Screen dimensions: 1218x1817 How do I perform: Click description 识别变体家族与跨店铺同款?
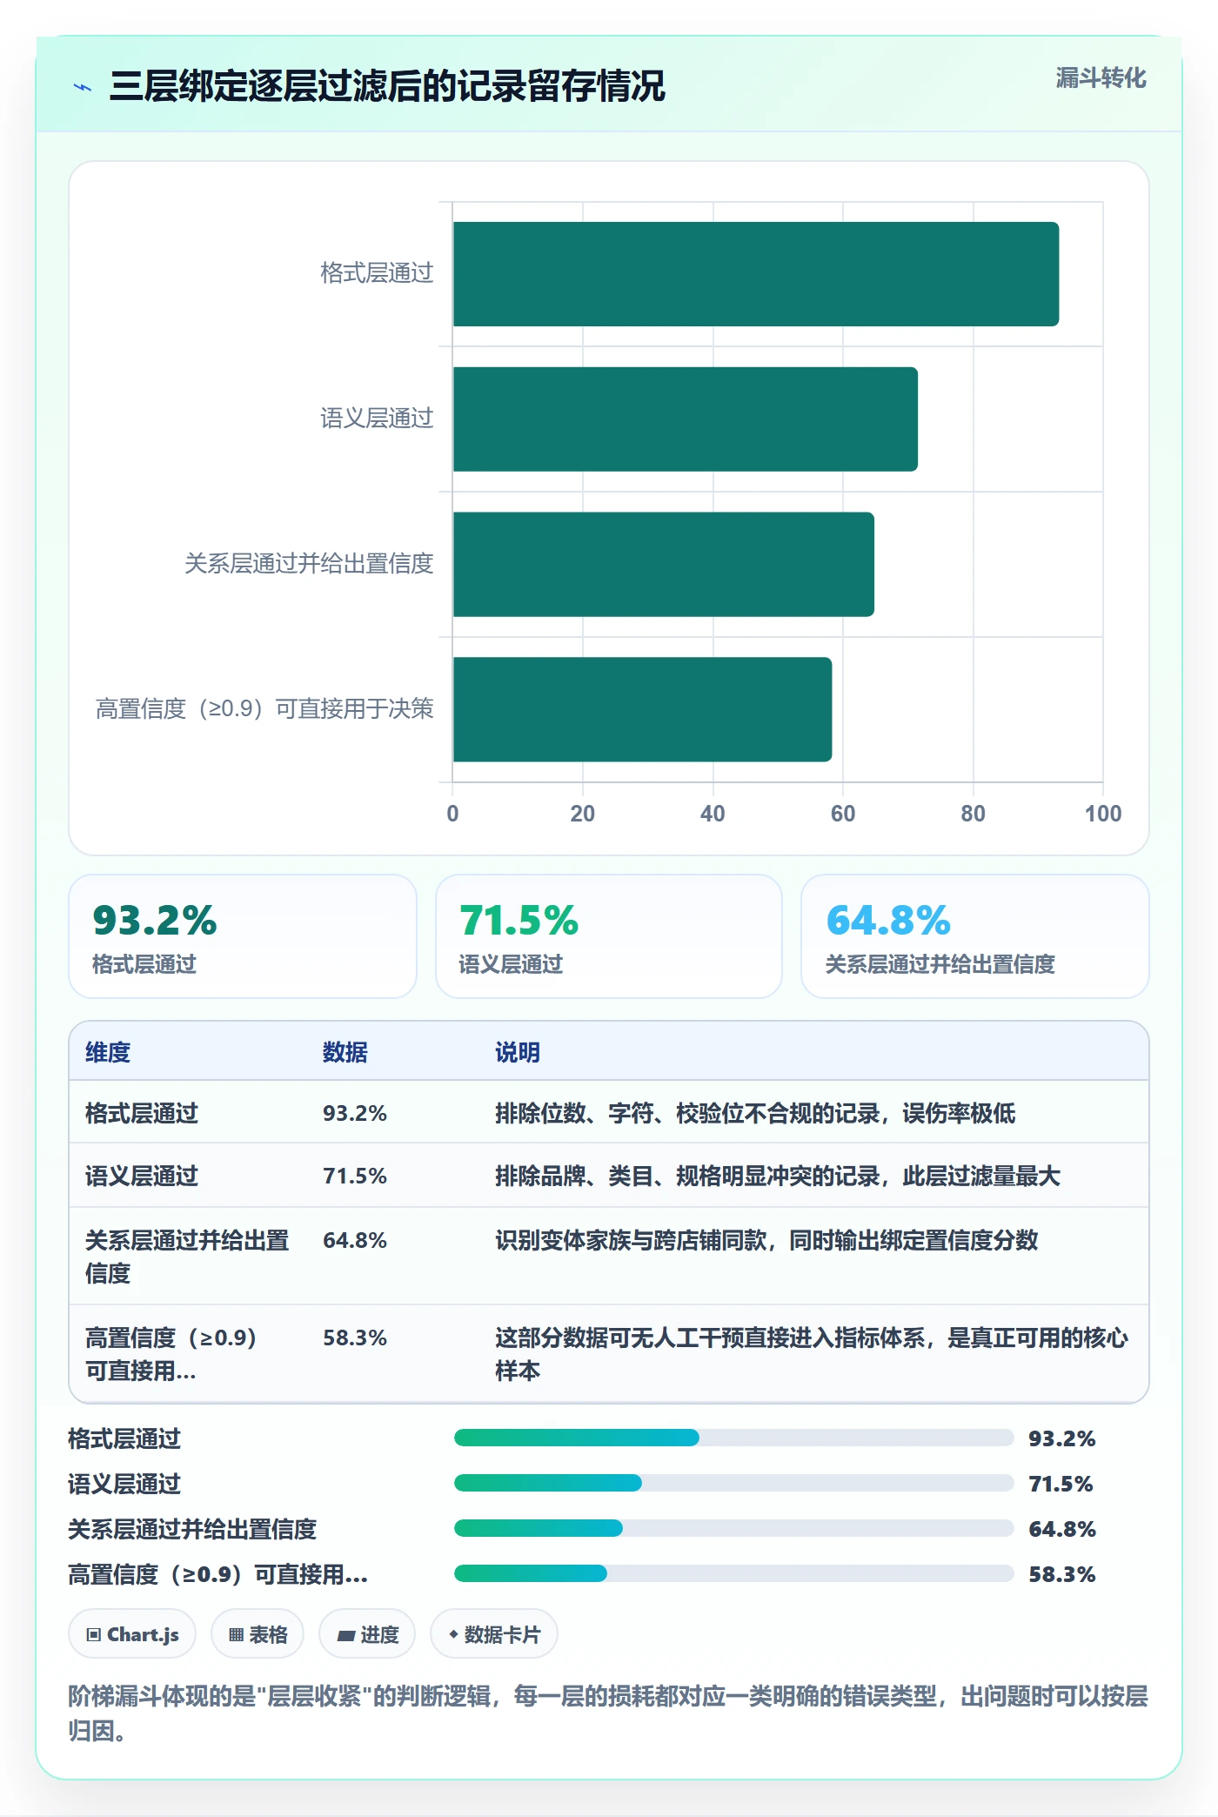click(766, 1240)
